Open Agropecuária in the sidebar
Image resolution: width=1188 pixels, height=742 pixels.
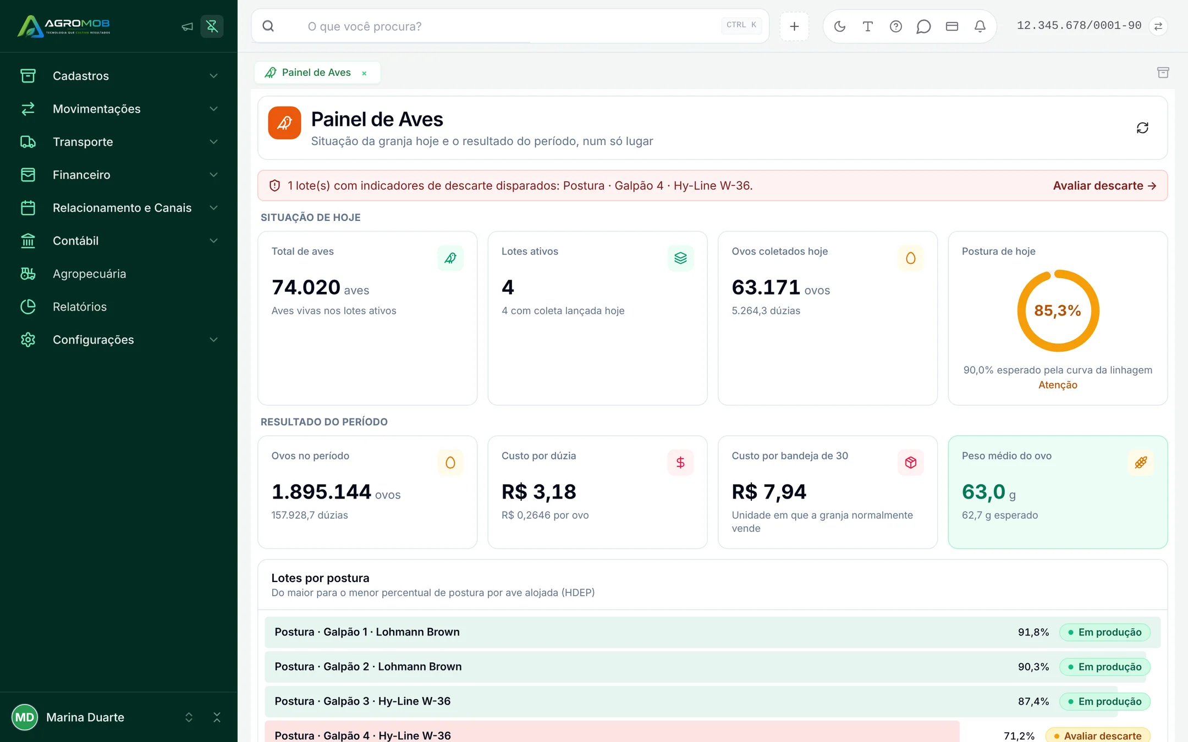click(x=119, y=274)
